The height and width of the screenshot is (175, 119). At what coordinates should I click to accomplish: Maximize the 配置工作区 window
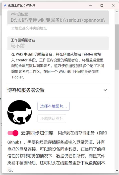click(102, 6)
